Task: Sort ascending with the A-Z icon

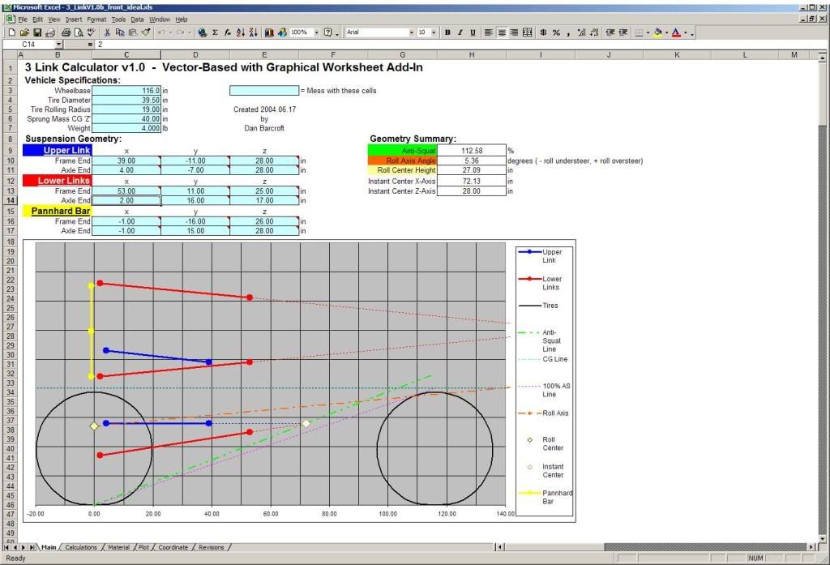Action: tap(240, 32)
